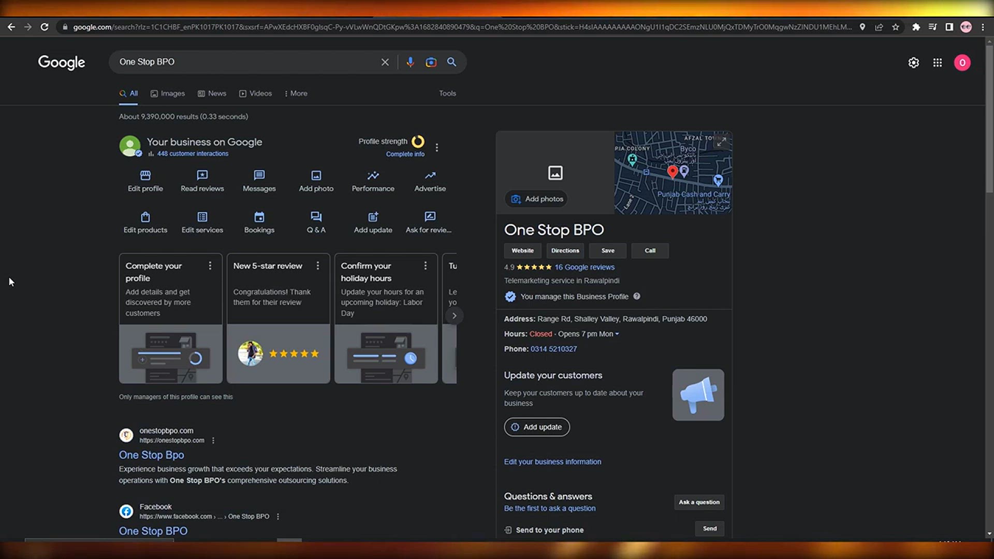Open One Stop Bpo website result
Viewport: 994px width, 559px height.
tap(152, 455)
